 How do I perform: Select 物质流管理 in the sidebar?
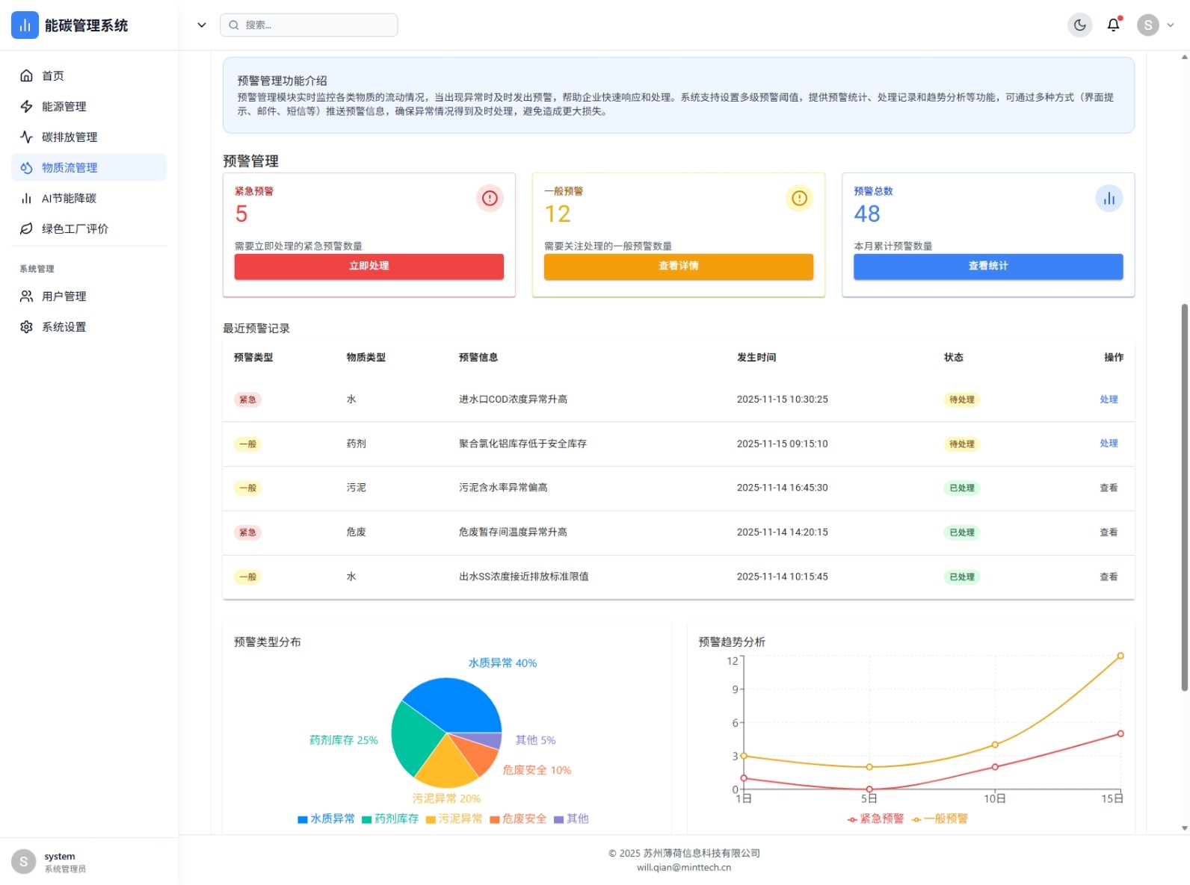(89, 167)
